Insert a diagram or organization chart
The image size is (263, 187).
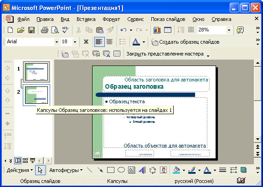tap(153, 170)
